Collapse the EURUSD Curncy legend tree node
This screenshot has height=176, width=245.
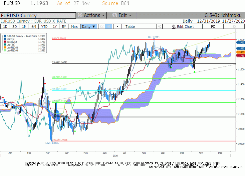point(3,36)
